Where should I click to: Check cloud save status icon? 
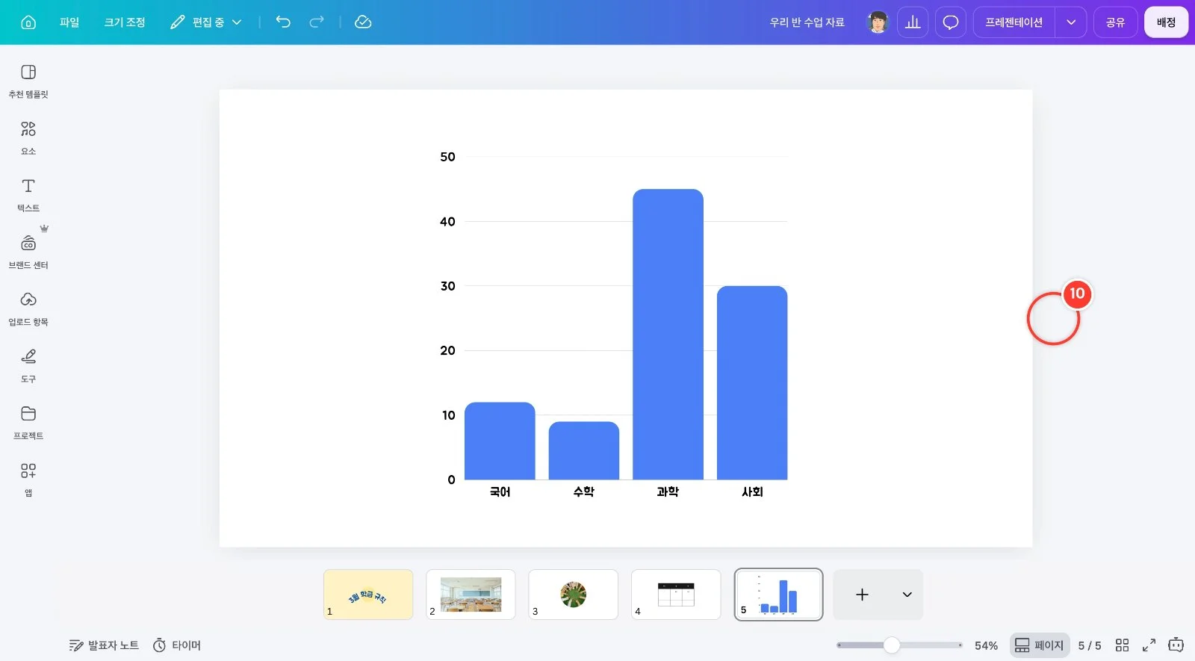[363, 22]
